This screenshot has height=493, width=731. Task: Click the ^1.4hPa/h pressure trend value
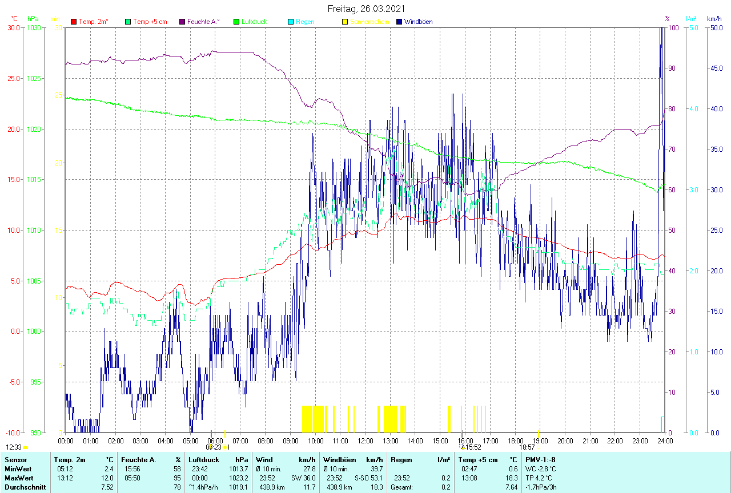[x=203, y=487]
